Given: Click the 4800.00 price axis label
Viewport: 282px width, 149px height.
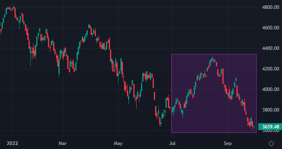Looking at the screenshot, I should point(270,7).
